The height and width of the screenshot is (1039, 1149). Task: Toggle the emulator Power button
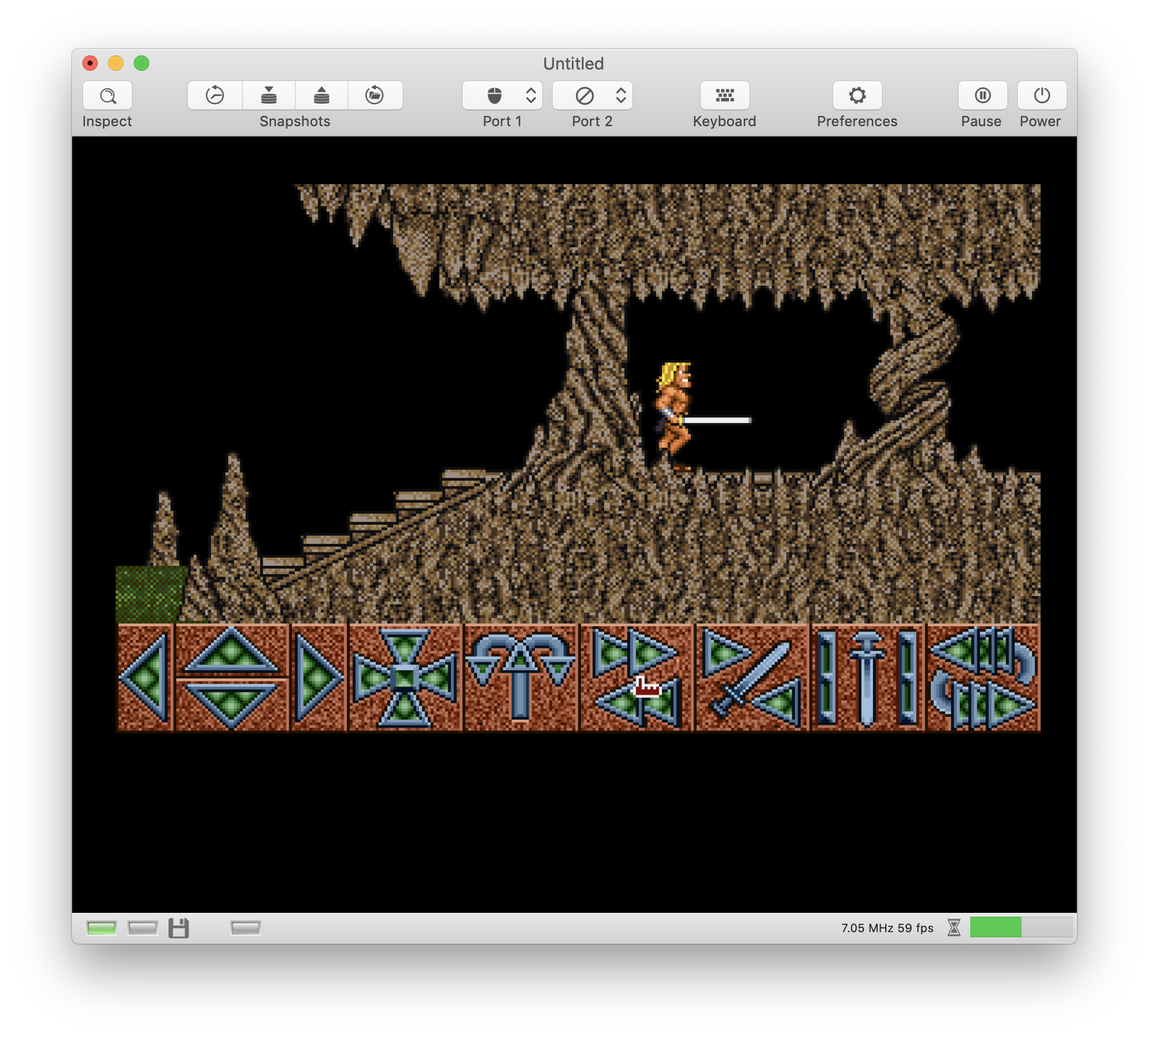click(x=1042, y=96)
